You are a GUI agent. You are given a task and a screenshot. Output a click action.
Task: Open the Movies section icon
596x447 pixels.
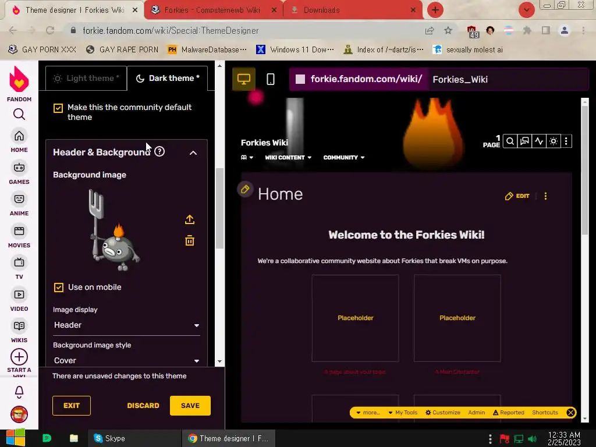pyautogui.click(x=19, y=231)
